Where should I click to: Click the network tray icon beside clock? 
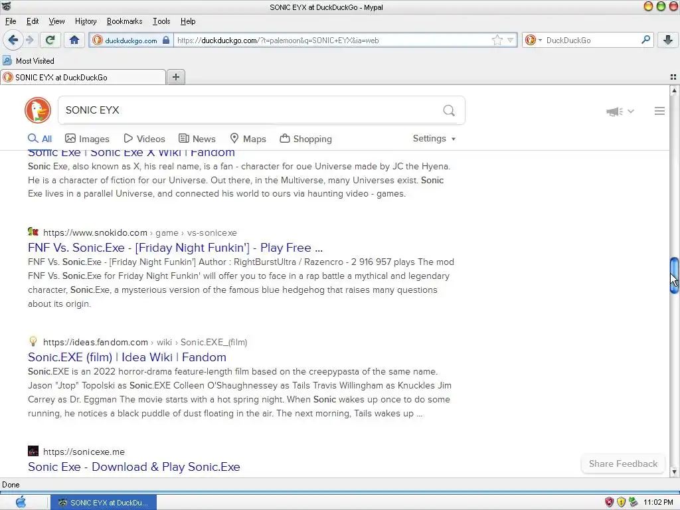(633, 502)
